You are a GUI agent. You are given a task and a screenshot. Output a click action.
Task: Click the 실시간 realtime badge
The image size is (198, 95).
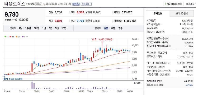tap(76, 4)
